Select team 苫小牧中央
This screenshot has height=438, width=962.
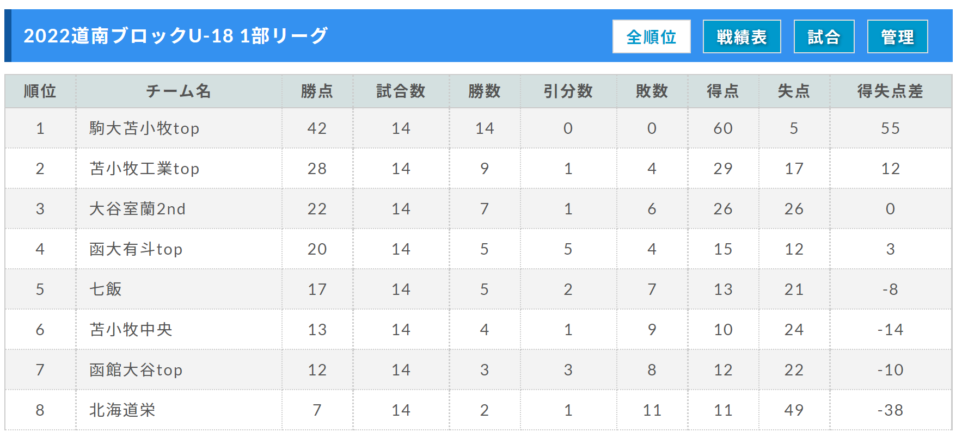[x=131, y=330]
